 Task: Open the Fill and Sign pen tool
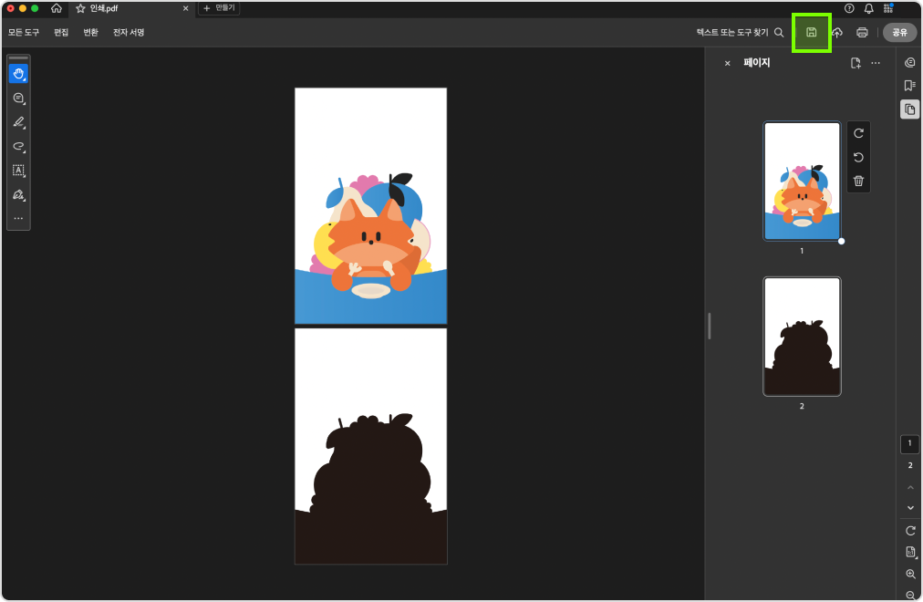[x=18, y=194]
